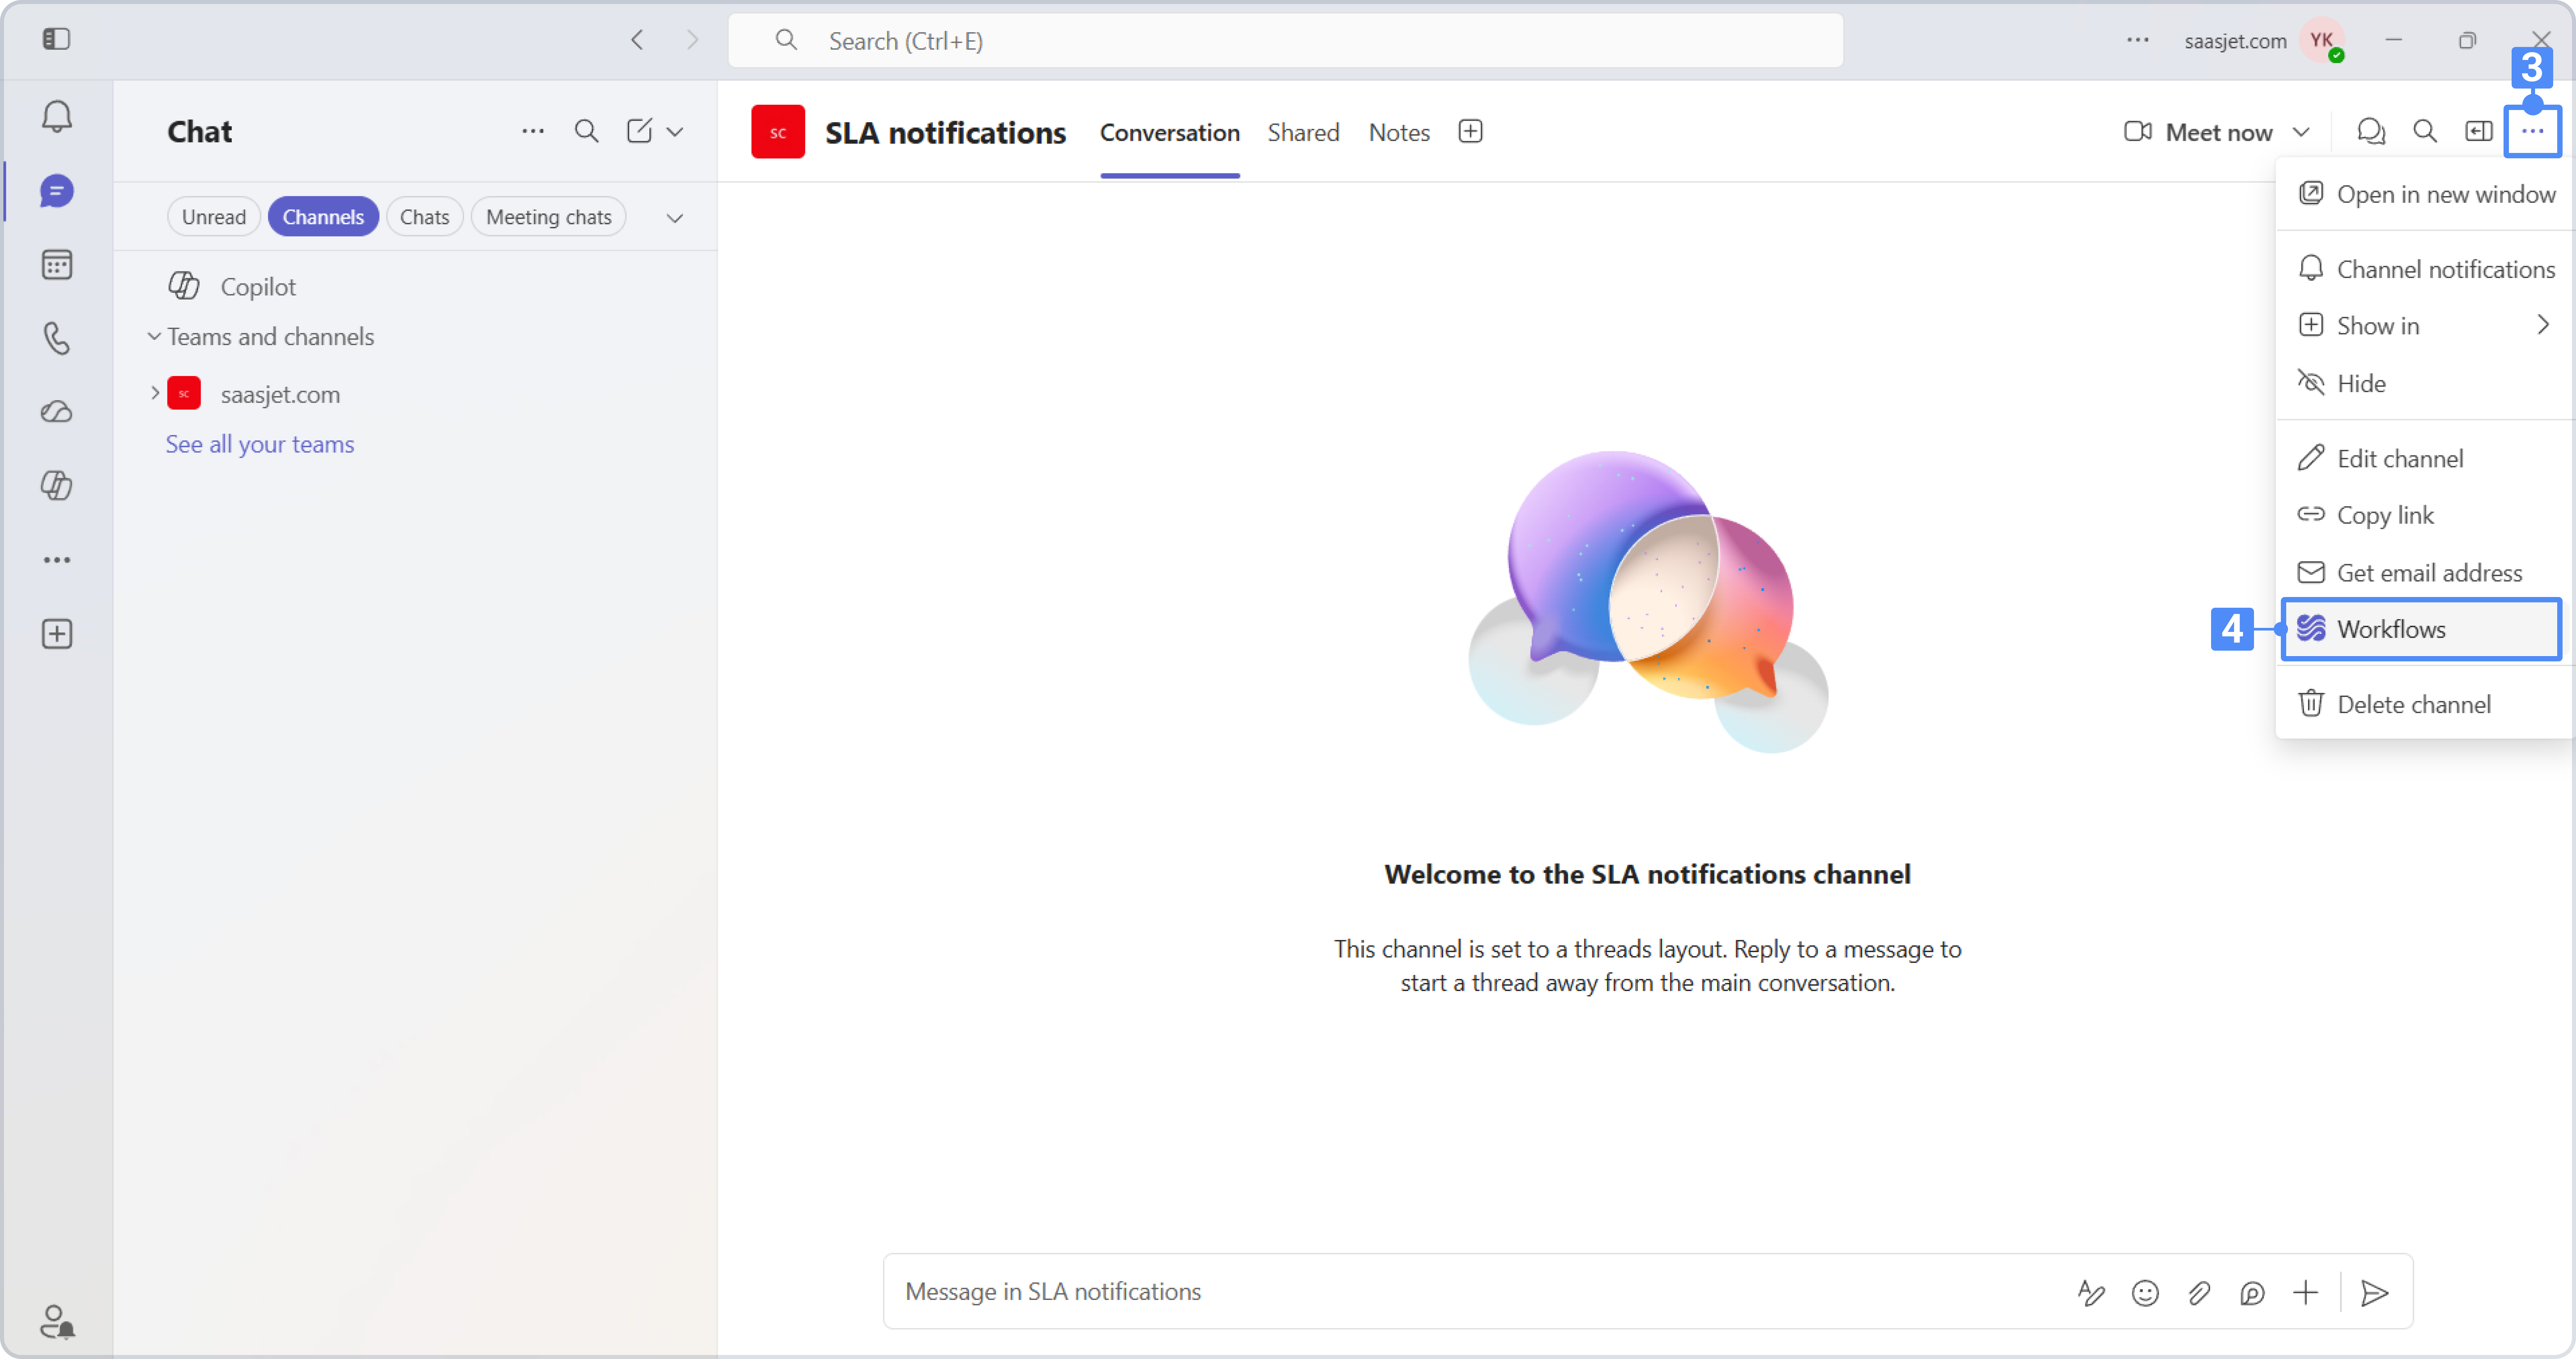Follow the See all your teams link

260,444
